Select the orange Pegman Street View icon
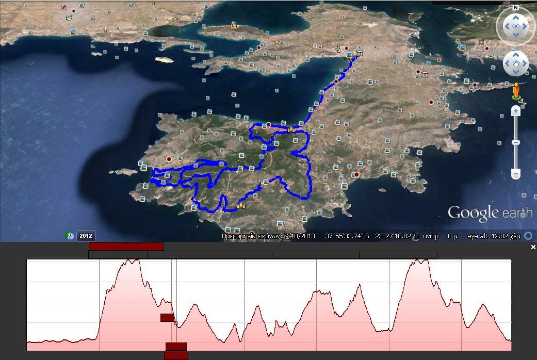 (x=515, y=91)
